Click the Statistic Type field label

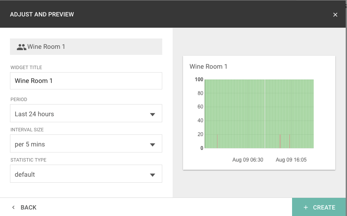(x=28, y=160)
